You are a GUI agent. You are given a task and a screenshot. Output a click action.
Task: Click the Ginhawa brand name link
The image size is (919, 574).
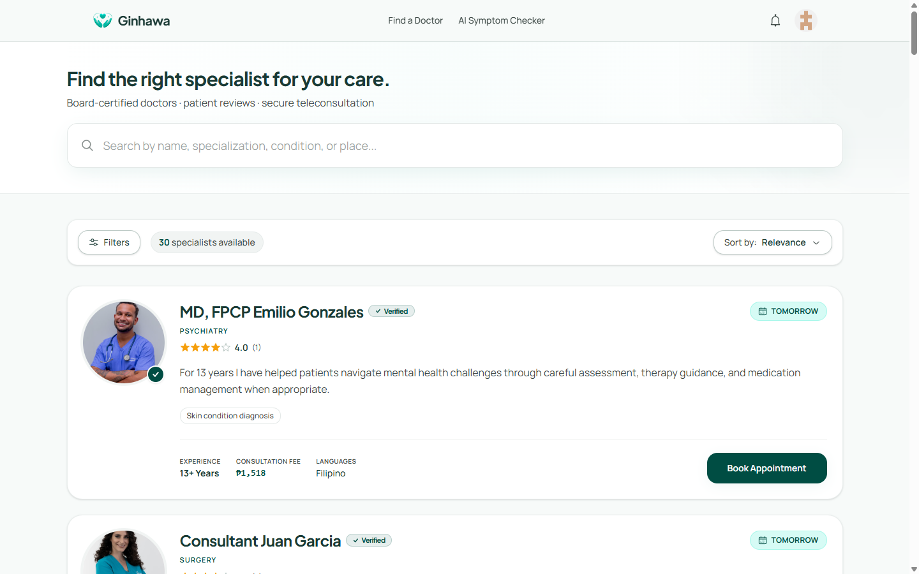point(144,21)
